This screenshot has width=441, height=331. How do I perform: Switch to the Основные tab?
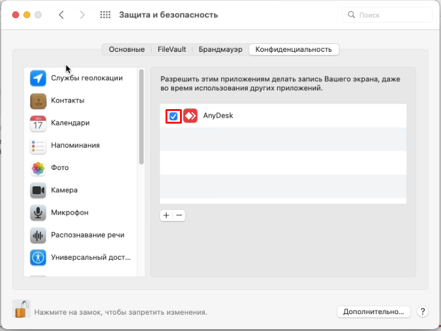126,49
